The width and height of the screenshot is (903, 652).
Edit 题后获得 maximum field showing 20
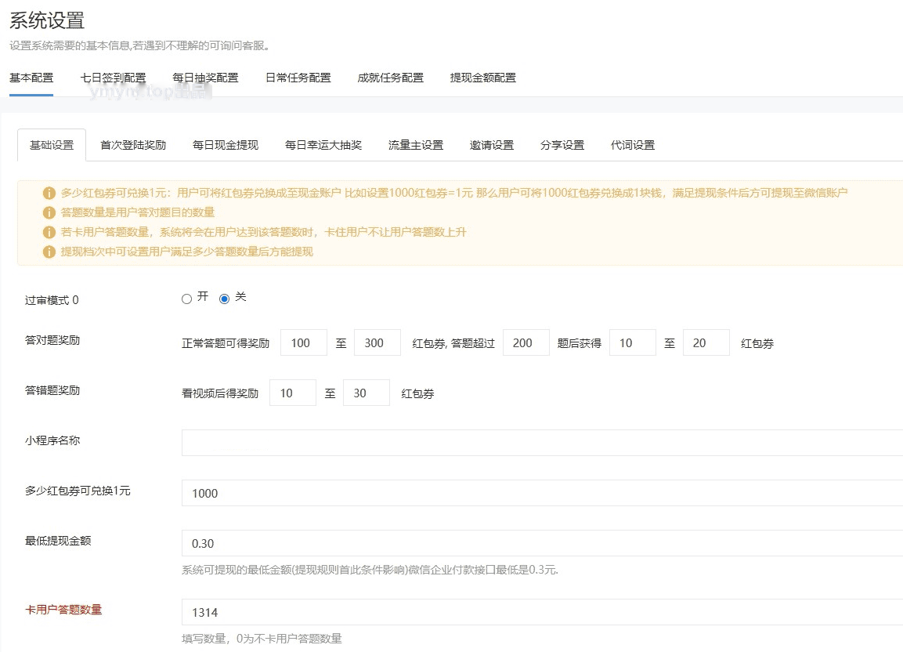click(706, 342)
